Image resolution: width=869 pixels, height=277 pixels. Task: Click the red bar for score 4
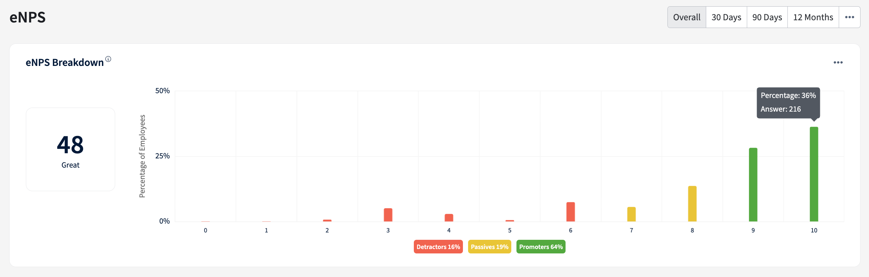[x=449, y=218]
